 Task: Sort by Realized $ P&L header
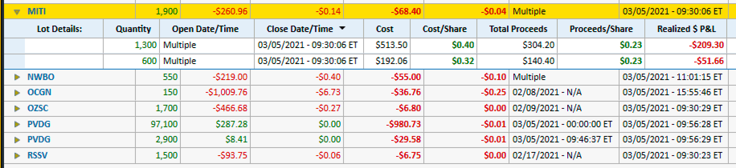(686, 29)
